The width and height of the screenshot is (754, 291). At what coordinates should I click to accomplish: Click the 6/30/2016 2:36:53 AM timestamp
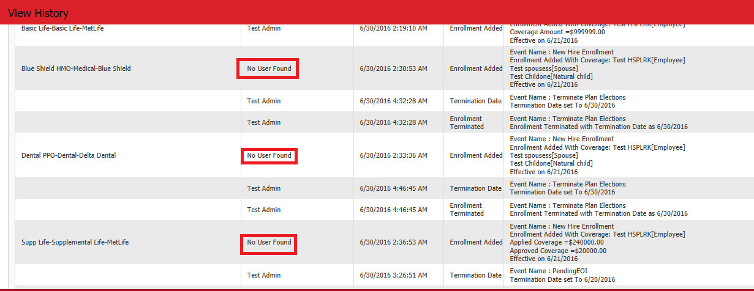393,242
